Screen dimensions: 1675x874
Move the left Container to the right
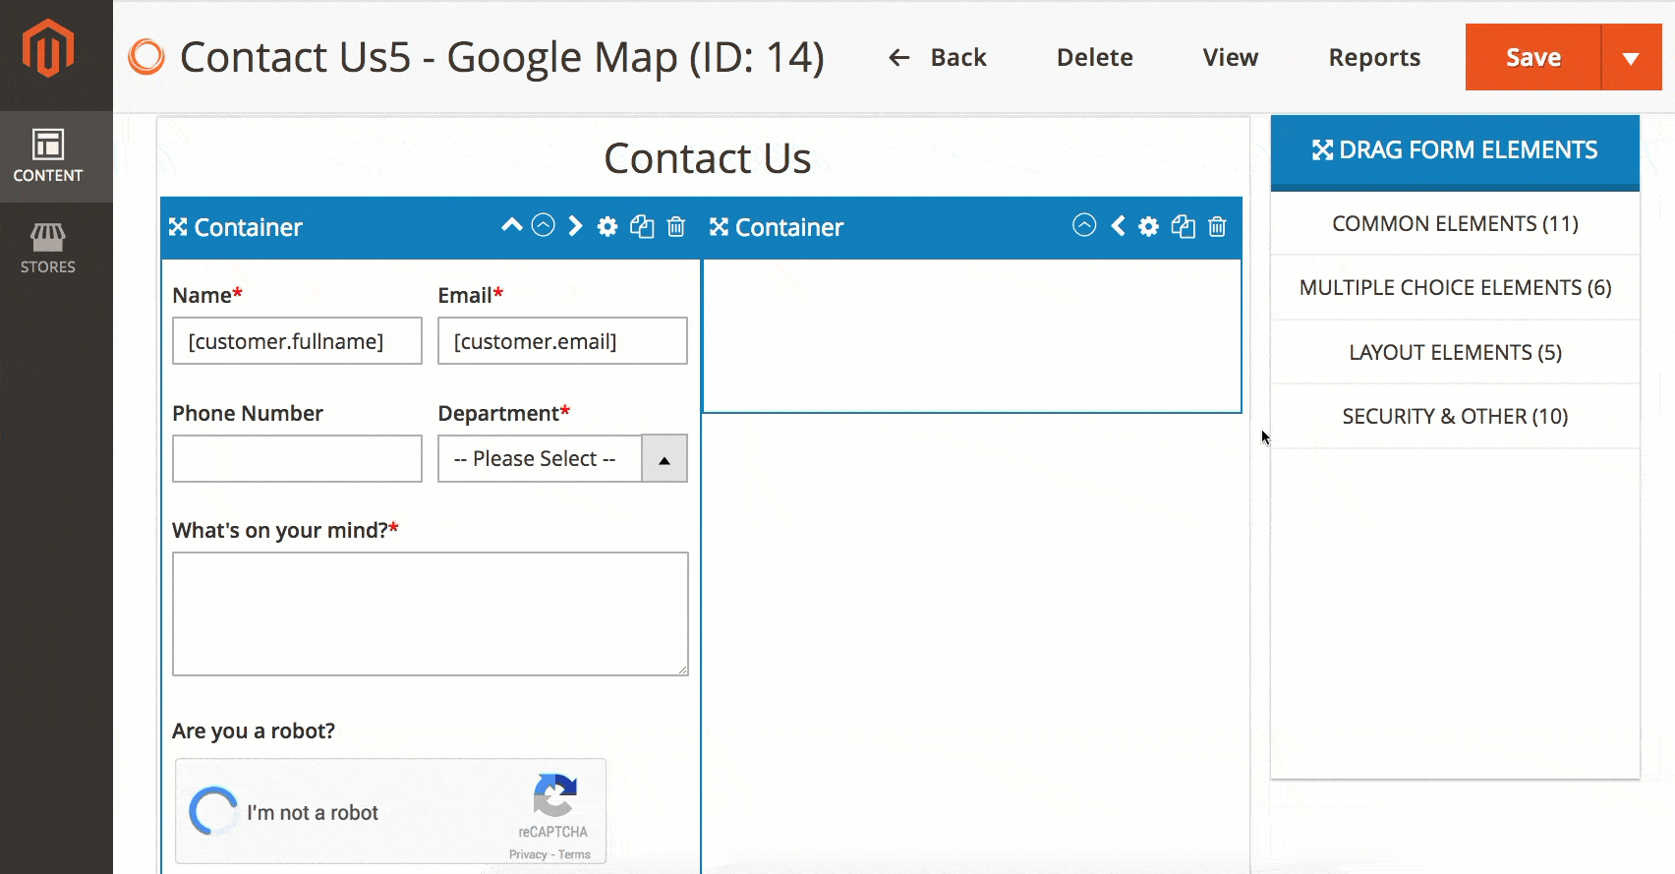point(576,226)
